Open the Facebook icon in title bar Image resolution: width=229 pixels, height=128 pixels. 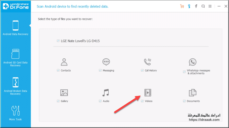click(196, 6)
